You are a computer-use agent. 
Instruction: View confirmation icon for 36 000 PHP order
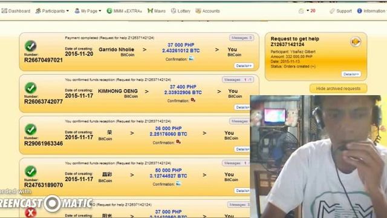point(178,142)
